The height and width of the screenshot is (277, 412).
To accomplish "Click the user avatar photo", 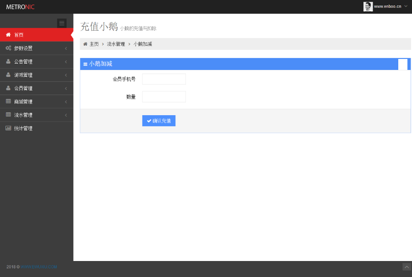I will [368, 6].
